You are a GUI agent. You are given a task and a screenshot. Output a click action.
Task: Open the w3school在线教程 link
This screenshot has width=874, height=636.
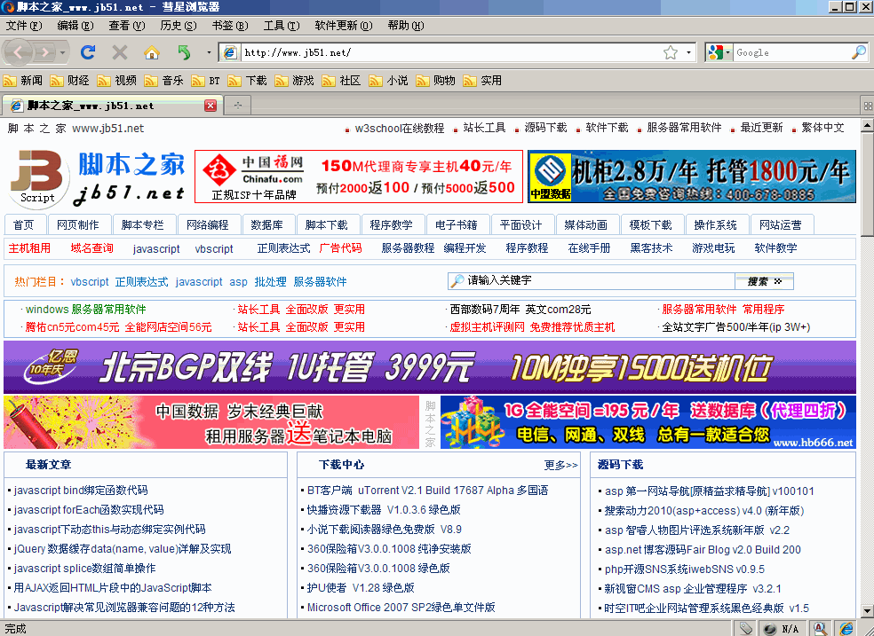pos(399,128)
